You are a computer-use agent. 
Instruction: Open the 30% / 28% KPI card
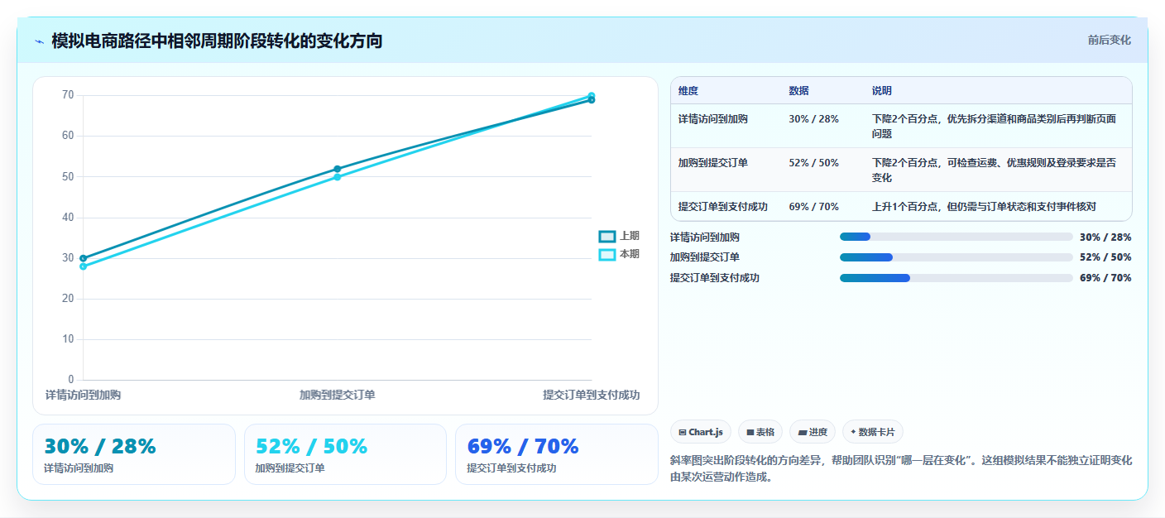pos(134,454)
